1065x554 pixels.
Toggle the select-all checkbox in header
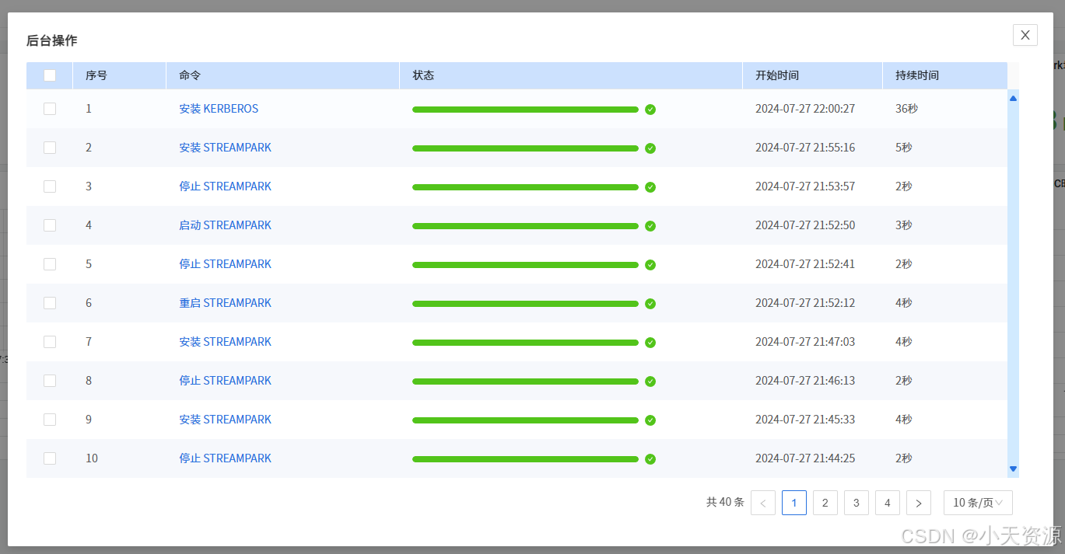[50, 75]
